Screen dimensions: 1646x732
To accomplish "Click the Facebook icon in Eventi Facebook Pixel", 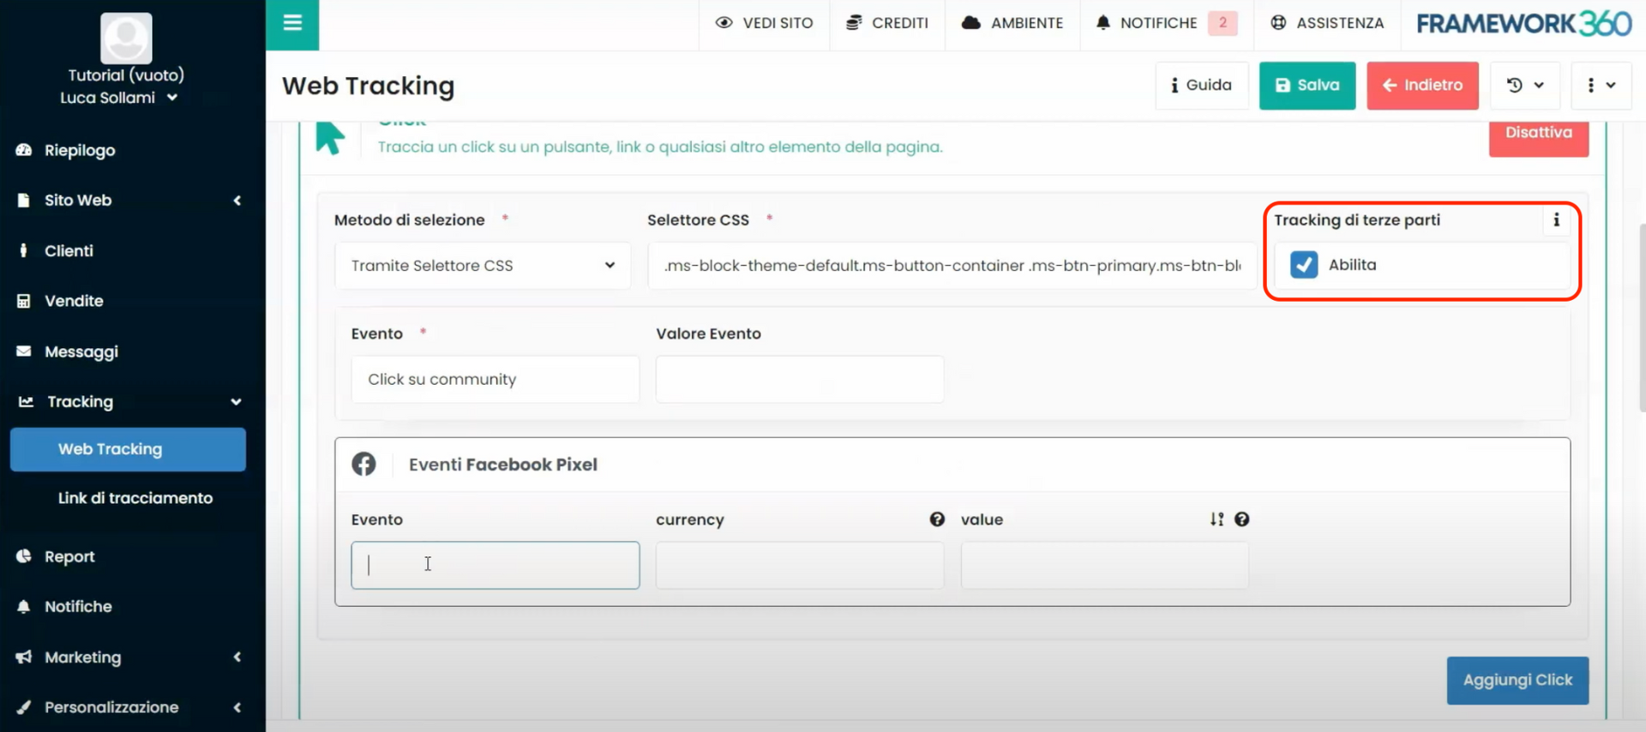I will point(363,465).
